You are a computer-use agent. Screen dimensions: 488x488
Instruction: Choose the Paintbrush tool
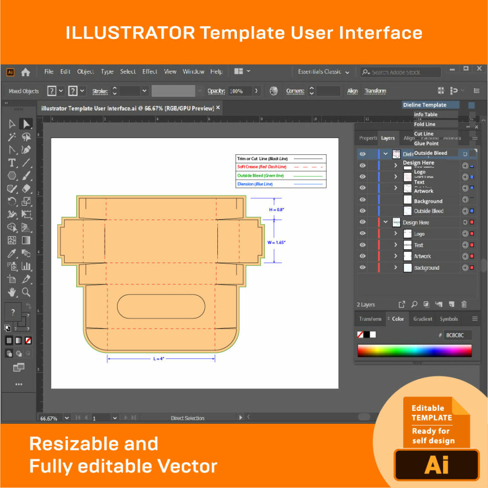tap(26, 175)
